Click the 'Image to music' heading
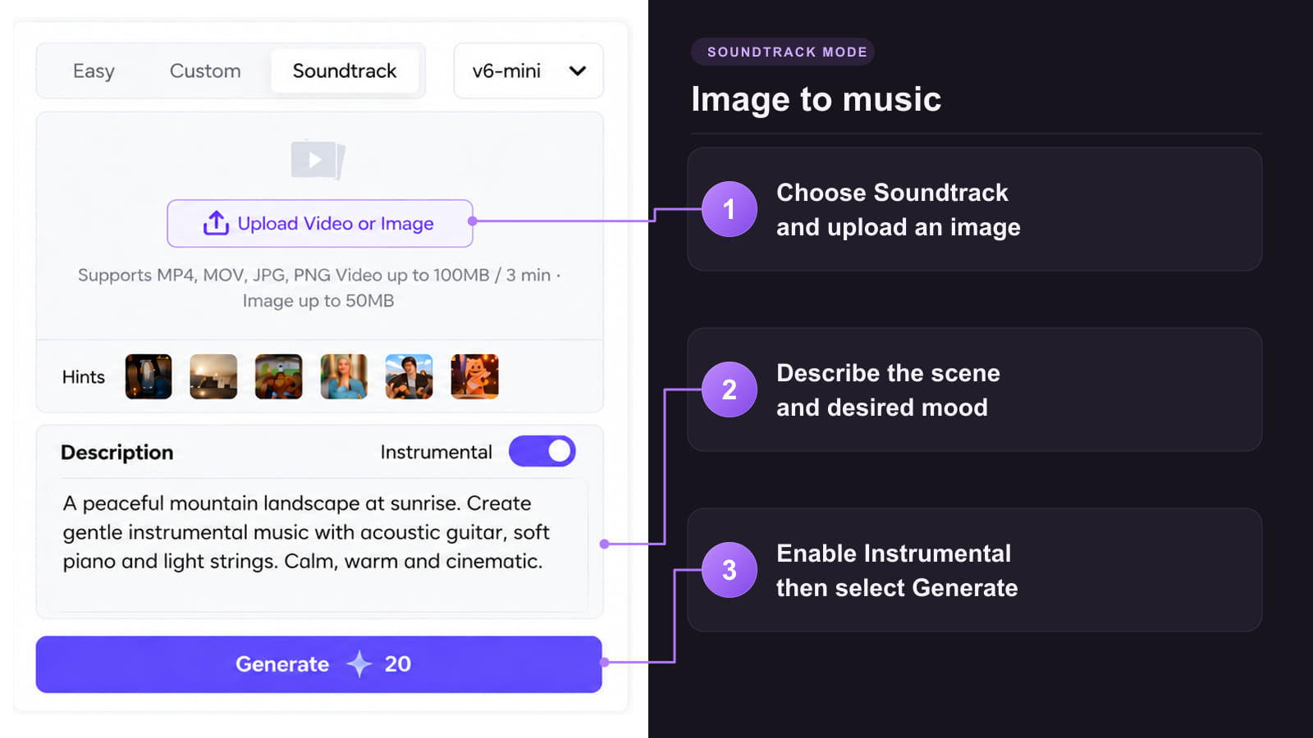1313x738 pixels. (817, 99)
